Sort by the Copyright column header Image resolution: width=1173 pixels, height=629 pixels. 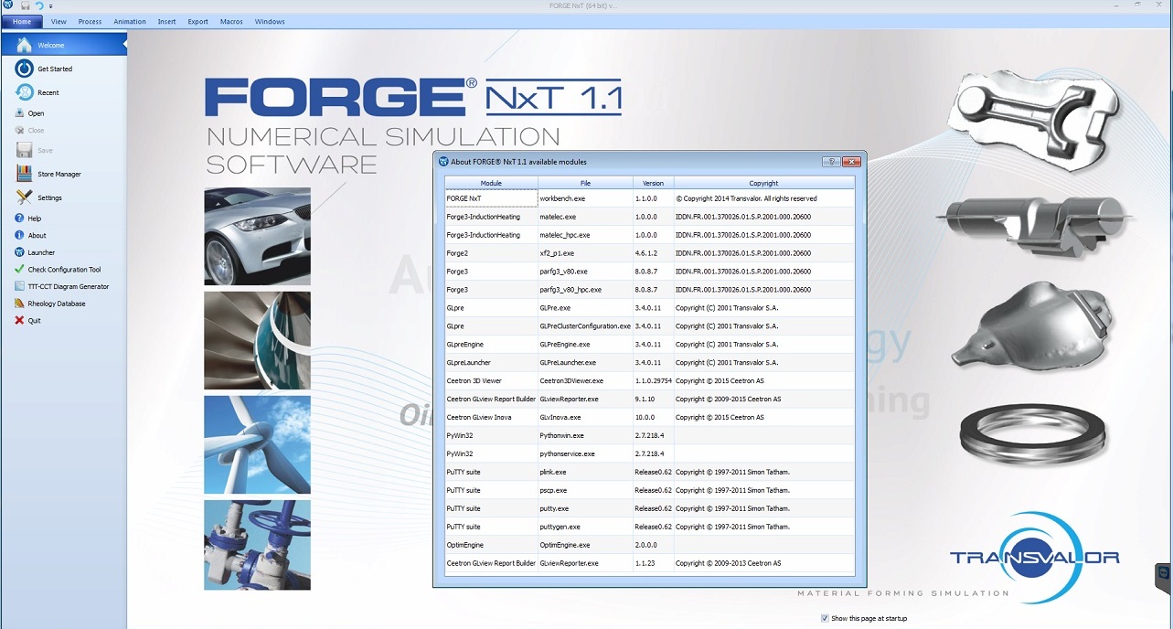(x=764, y=183)
